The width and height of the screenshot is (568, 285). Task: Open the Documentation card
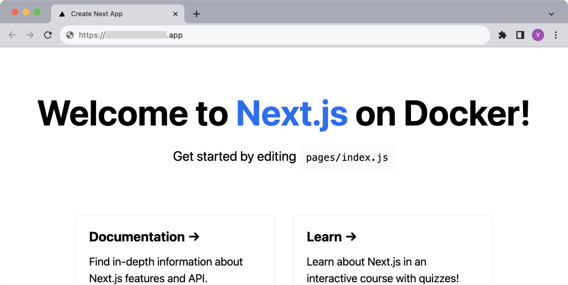point(175,250)
